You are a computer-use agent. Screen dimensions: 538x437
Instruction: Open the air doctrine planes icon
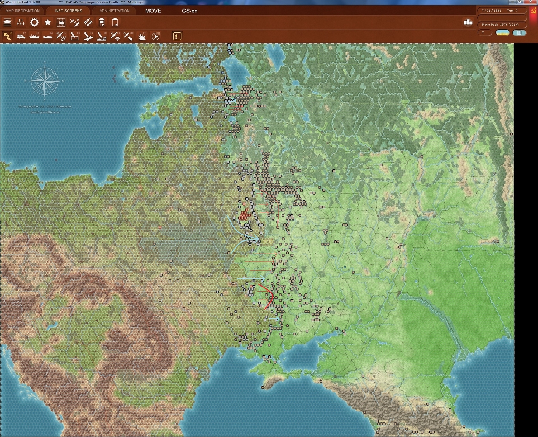click(75, 22)
